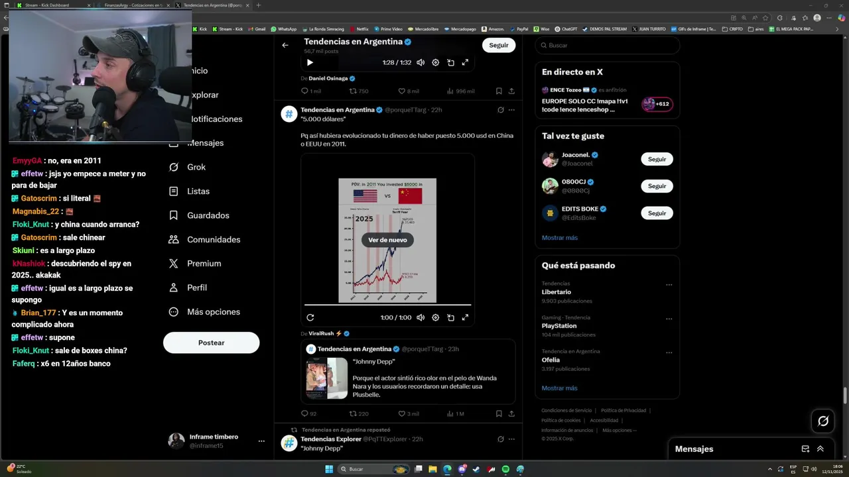849x477 pixels.
Task: Open picture-in-picture on the 1:00 / 1:00 video
Action: pyautogui.click(x=450, y=317)
